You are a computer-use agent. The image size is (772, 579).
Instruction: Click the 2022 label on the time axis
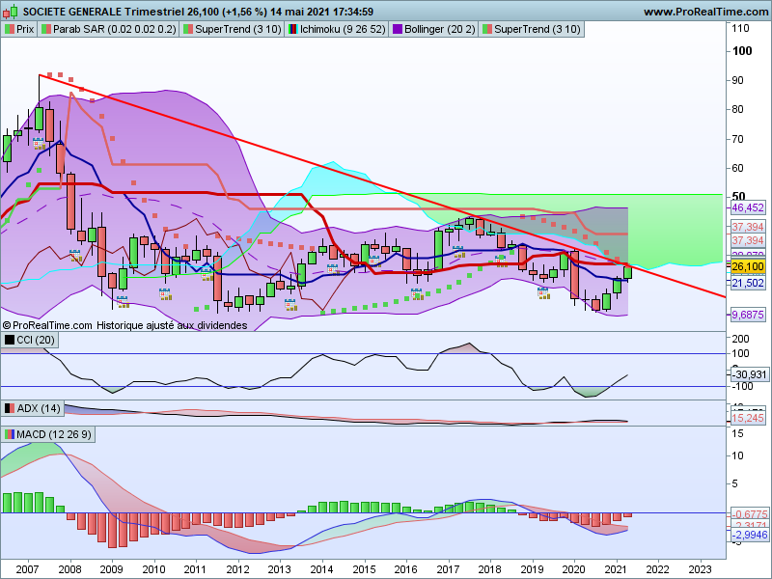click(658, 569)
